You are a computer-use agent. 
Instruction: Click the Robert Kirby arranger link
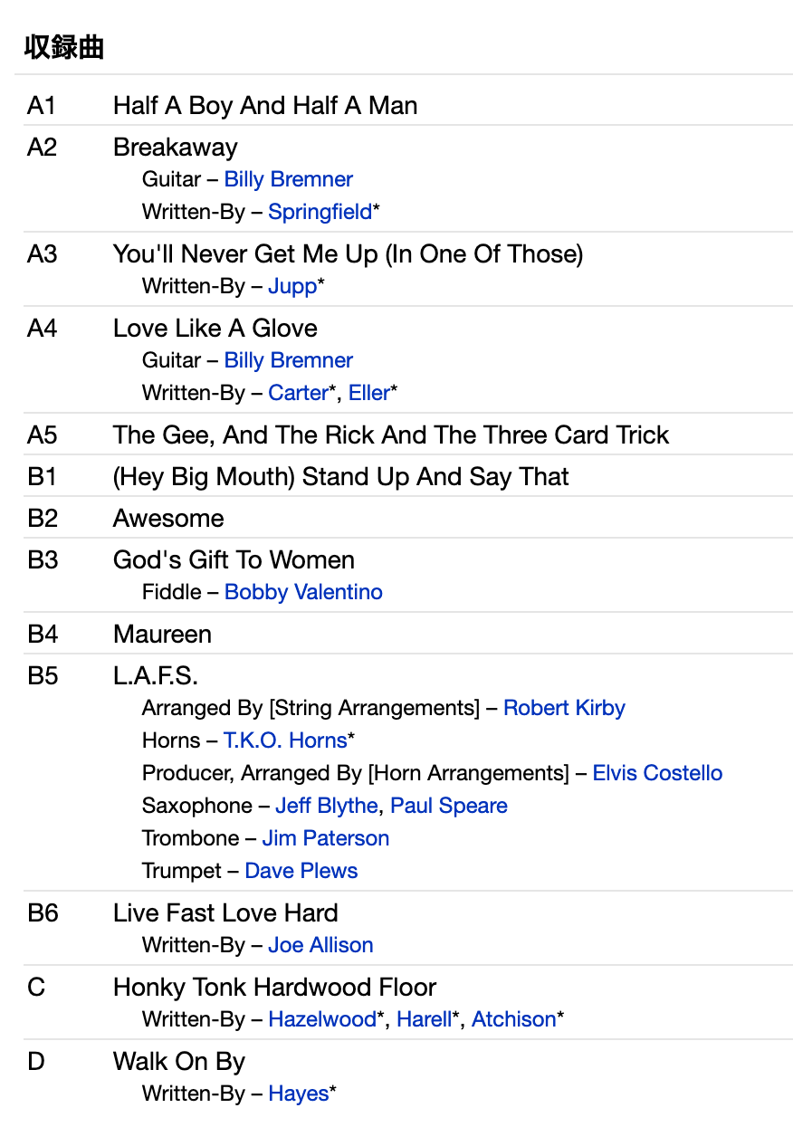564,708
